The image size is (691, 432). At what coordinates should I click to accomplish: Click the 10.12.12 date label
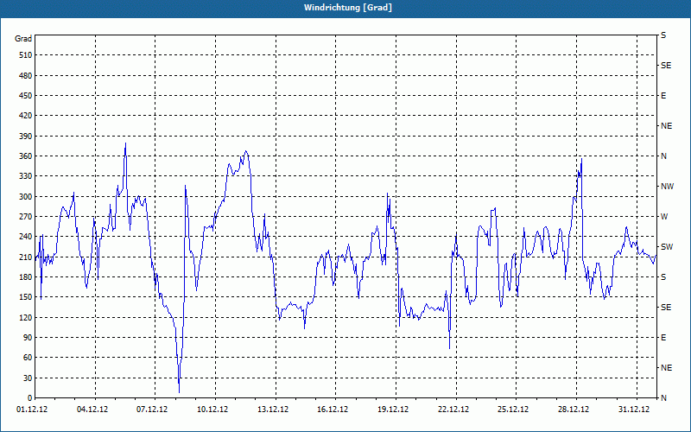212,410
